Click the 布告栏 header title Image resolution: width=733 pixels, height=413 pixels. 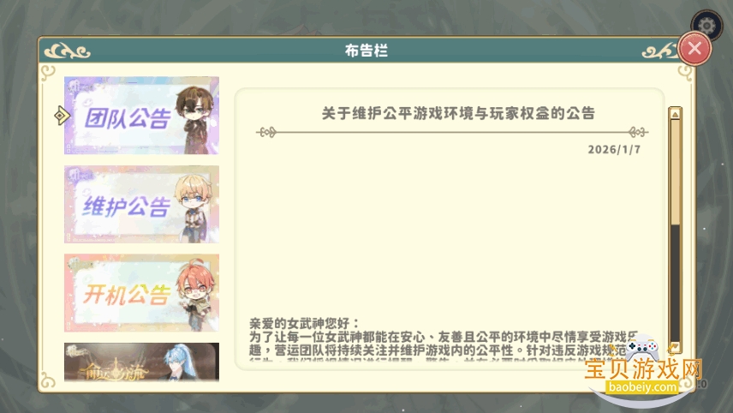[x=366, y=51]
